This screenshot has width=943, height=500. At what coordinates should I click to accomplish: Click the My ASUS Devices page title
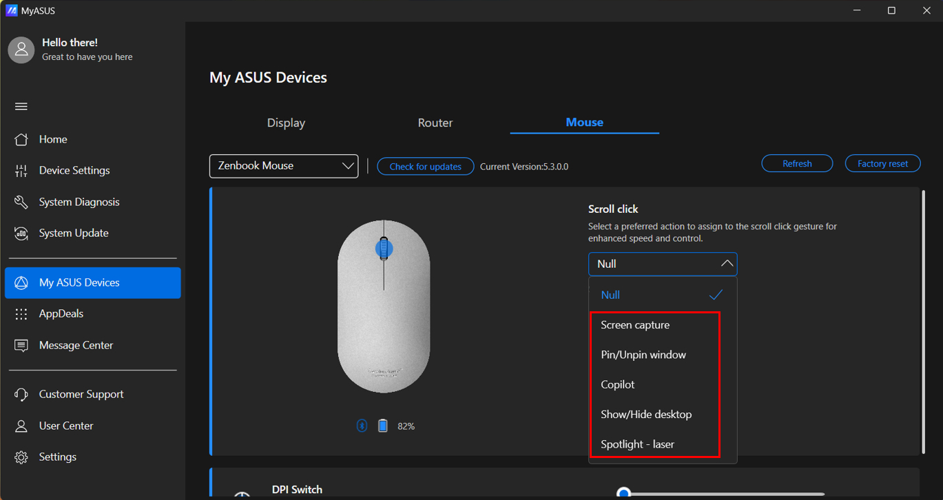268,78
